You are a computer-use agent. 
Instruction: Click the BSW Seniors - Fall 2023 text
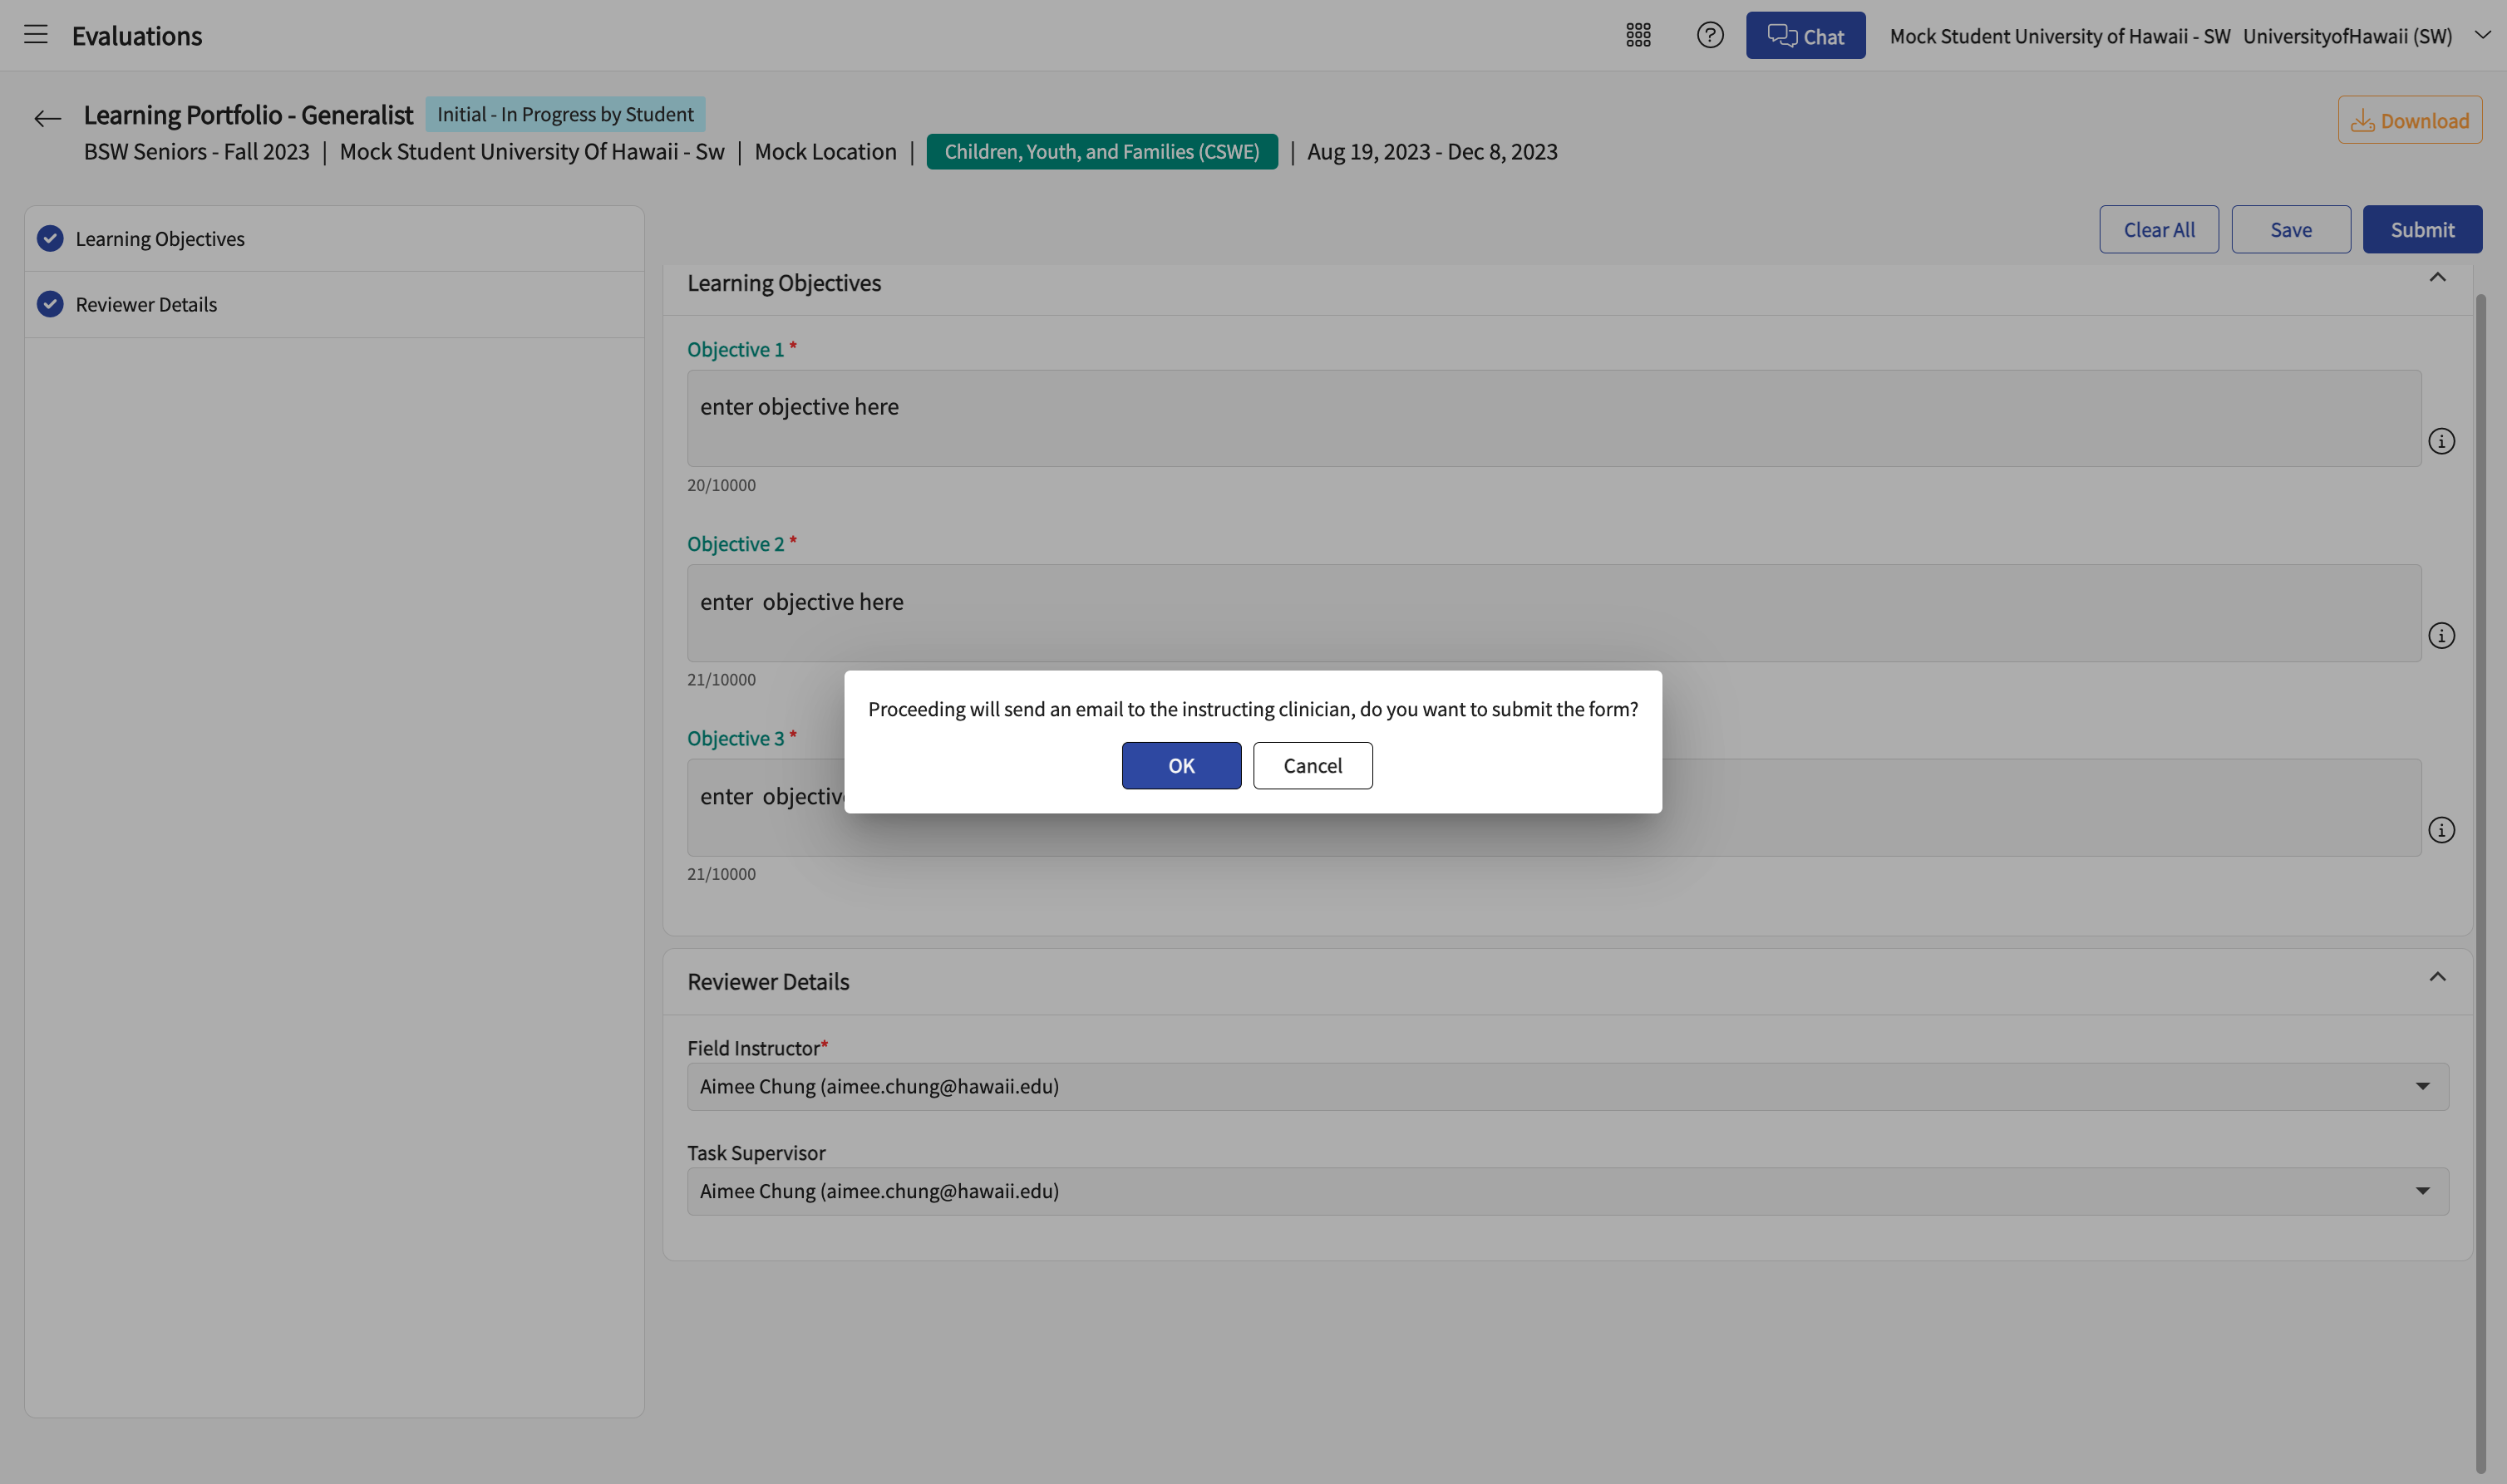pos(197,152)
